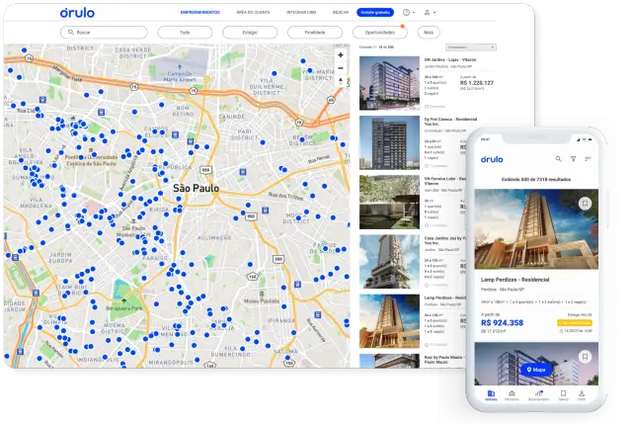Click the map zoom out minus button

341,69
